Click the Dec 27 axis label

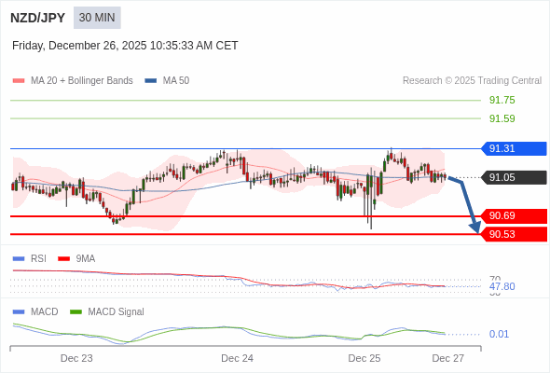pos(448,358)
